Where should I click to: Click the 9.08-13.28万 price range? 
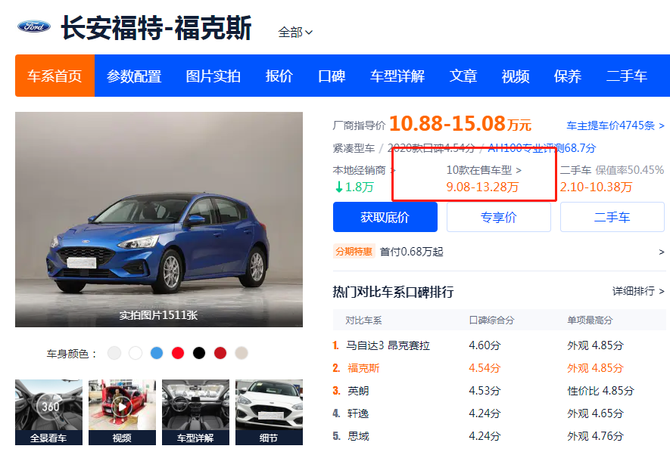tap(482, 187)
